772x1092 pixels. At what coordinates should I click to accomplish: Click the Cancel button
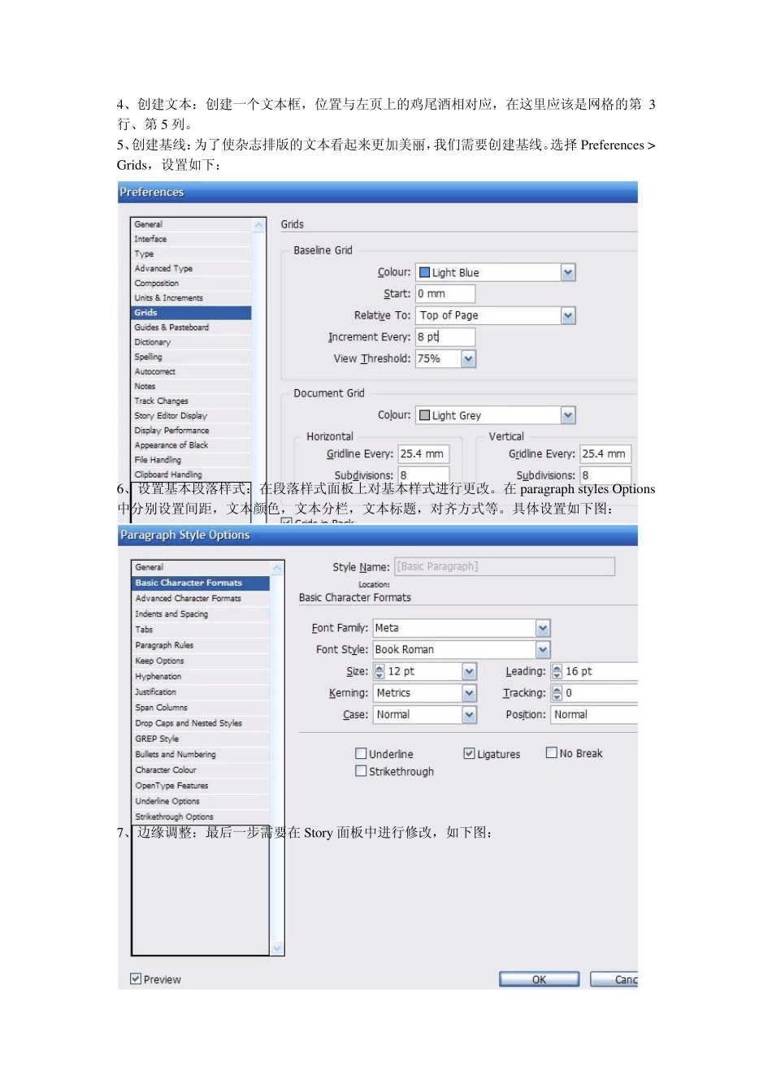click(614, 979)
